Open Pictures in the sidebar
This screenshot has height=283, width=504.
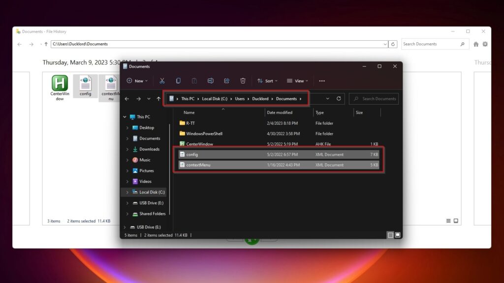146,170
